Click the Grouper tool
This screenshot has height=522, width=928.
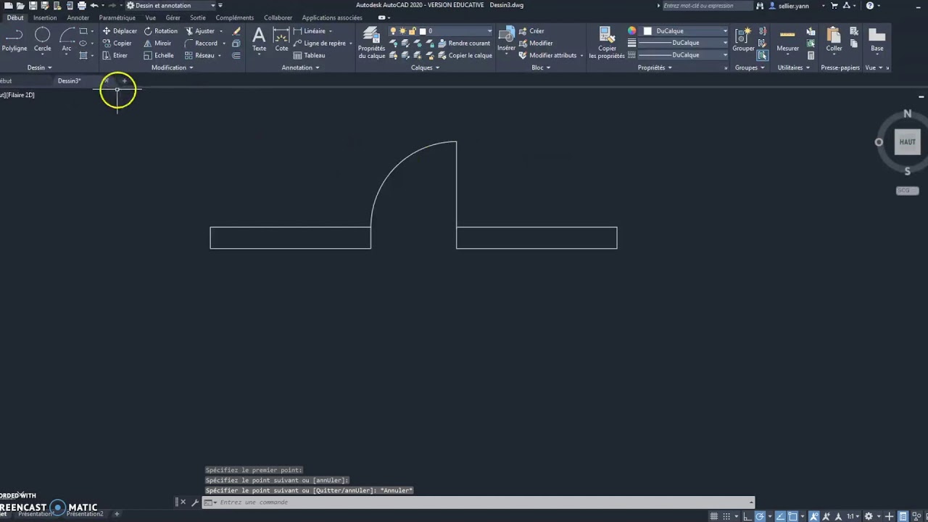[743, 39]
